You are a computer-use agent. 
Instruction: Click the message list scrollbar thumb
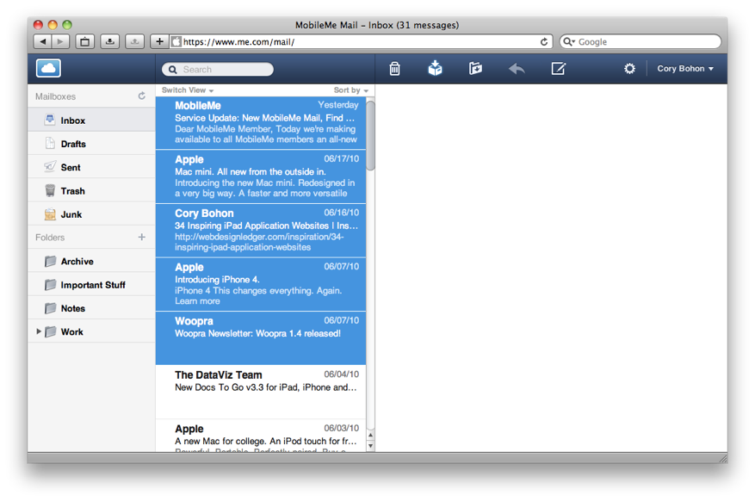[370, 134]
